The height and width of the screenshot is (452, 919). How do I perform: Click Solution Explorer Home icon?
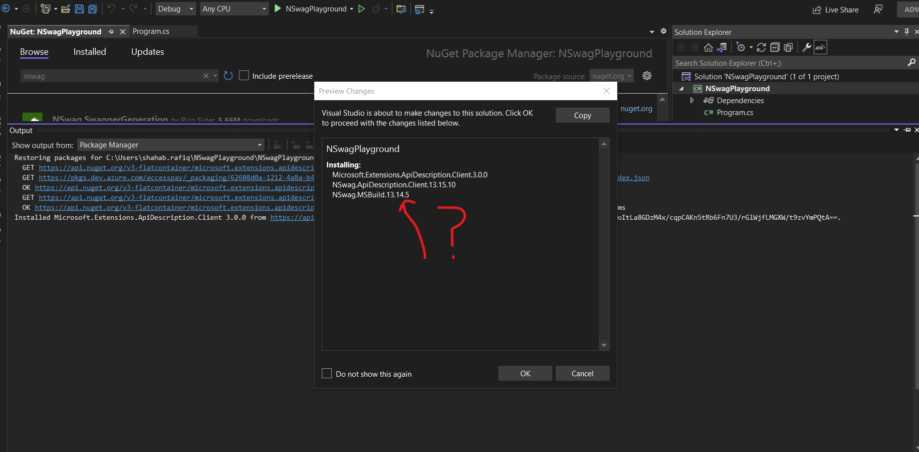(x=708, y=47)
